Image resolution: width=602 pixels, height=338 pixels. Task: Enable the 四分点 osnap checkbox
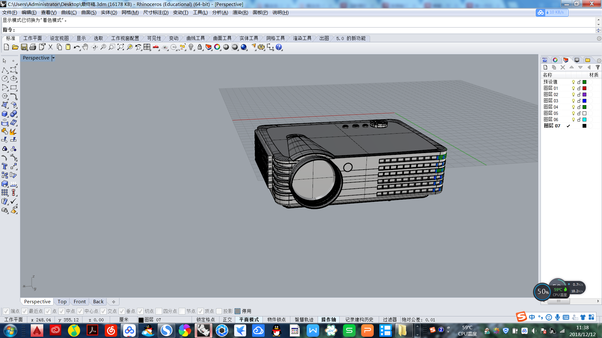159,311
